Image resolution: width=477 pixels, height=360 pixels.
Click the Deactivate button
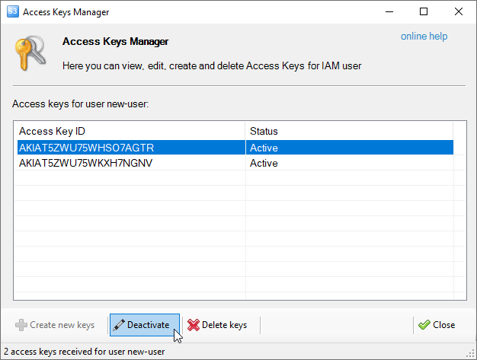pos(145,325)
